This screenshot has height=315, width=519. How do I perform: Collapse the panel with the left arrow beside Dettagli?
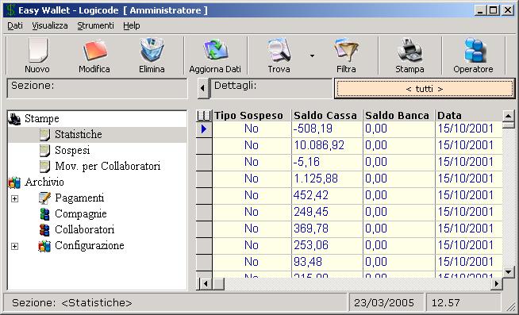point(203,88)
